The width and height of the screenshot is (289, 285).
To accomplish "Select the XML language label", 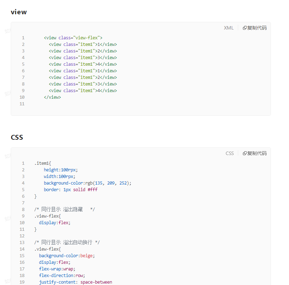I will point(228,28).
